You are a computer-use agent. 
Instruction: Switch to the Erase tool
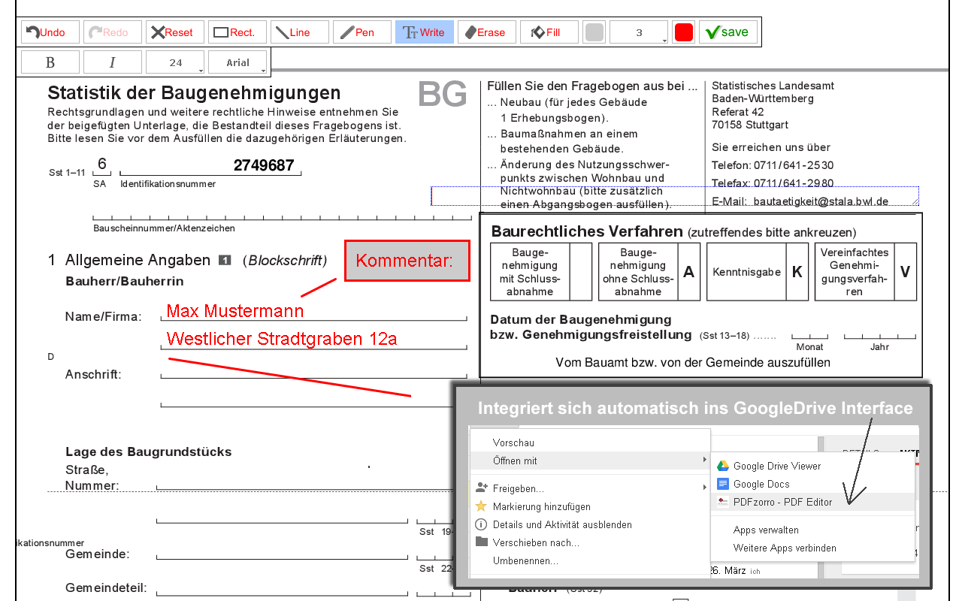[x=486, y=32]
